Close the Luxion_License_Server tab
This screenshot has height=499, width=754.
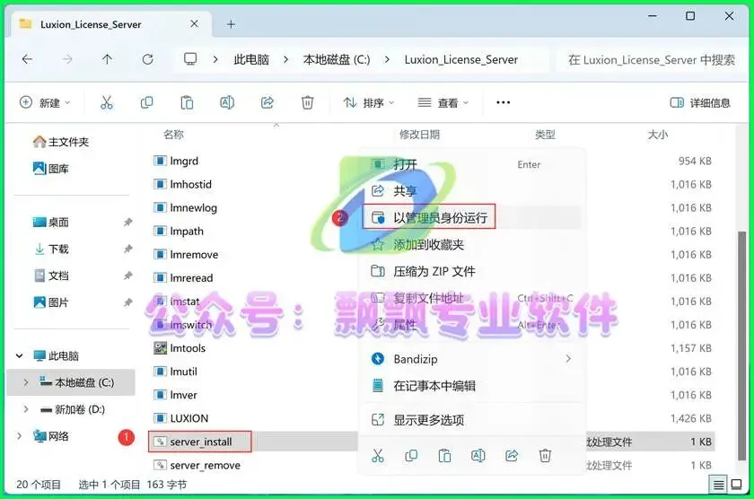click(x=194, y=23)
